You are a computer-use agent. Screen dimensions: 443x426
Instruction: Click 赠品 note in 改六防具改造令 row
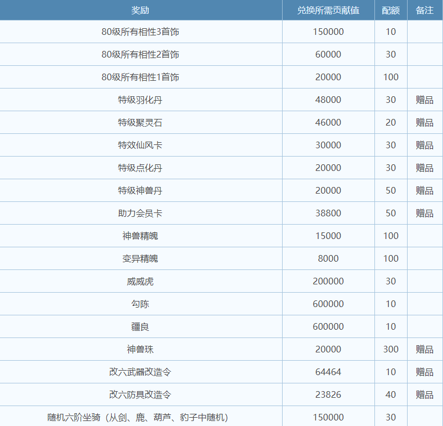tap(424, 395)
